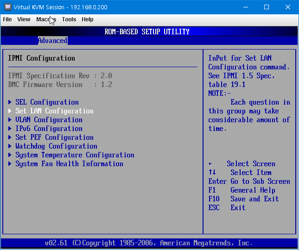Close the Virtual KVM Session window

coord(288,7)
